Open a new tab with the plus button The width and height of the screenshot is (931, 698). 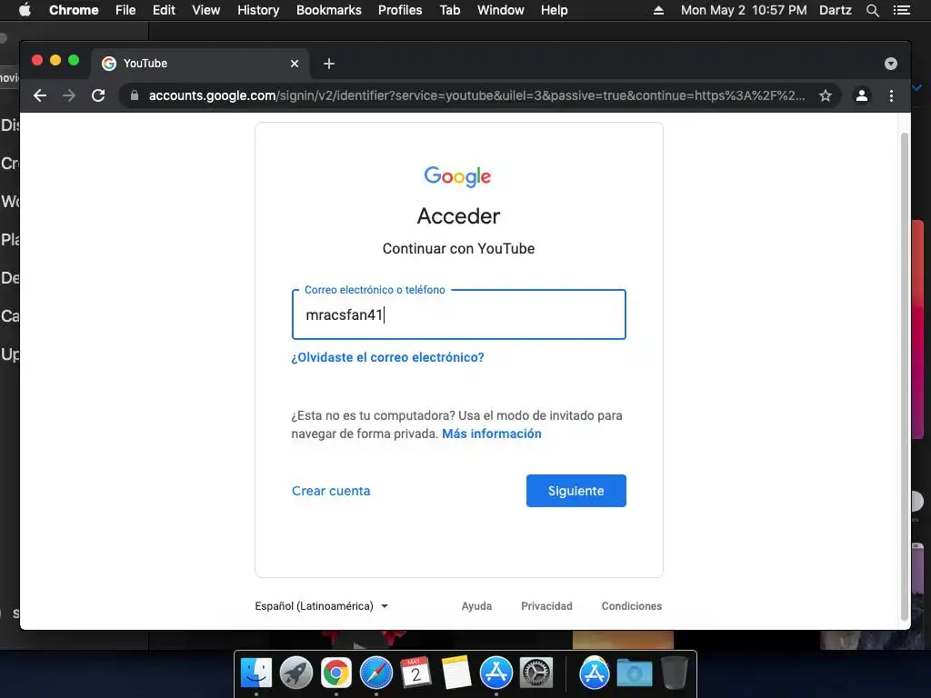coord(329,64)
